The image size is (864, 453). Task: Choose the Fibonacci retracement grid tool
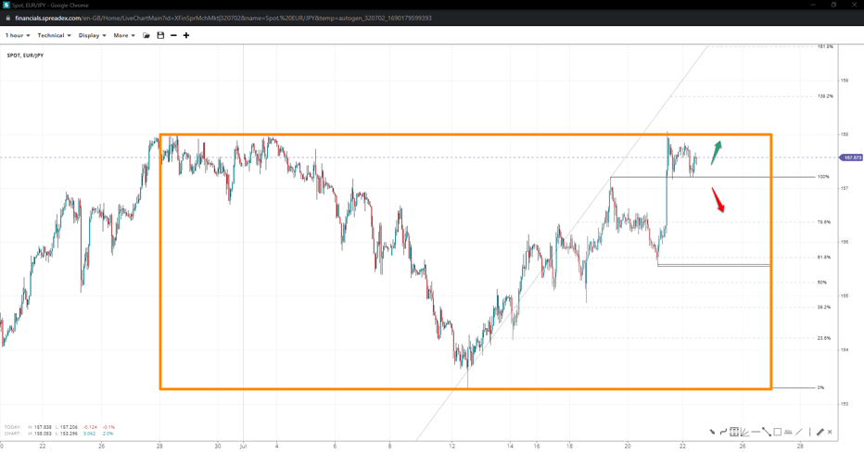click(x=734, y=432)
